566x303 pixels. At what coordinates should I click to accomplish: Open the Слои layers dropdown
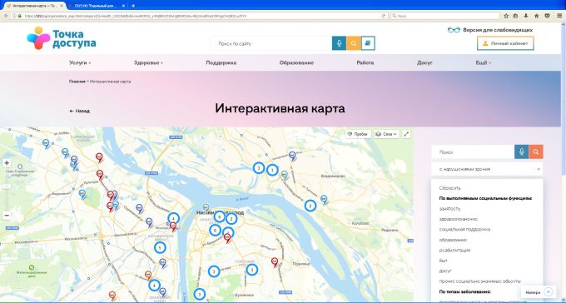[x=386, y=134]
